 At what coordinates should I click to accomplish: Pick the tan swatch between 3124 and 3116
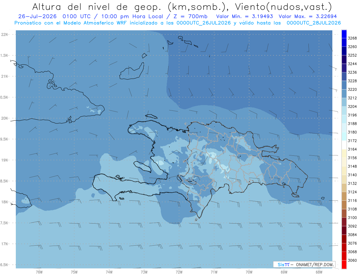[x=344, y=196]
